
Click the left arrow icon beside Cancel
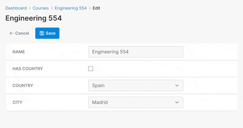click(x=12, y=33)
